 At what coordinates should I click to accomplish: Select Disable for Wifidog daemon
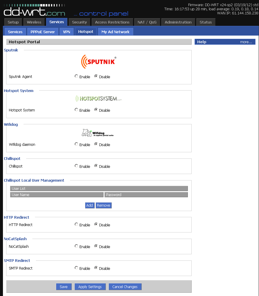[96, 144]
